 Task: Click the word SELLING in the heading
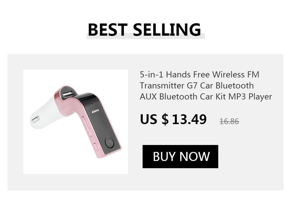(x=167, y=30)
